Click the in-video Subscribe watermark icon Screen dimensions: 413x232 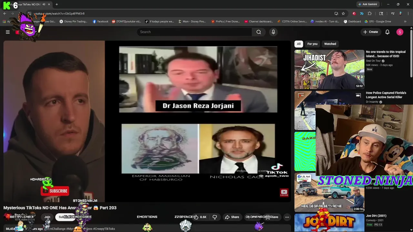point(284,193)
